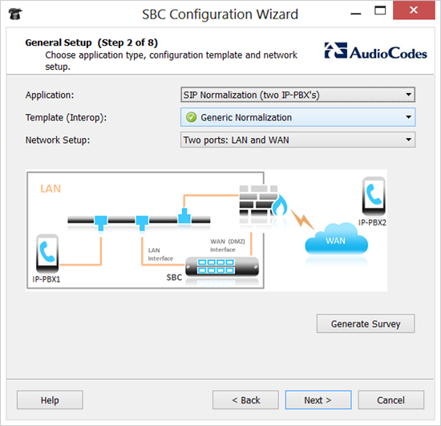
Task: Click the wizard hat icon in title bar
Action: pyautogui.click(x=15, y=14)
